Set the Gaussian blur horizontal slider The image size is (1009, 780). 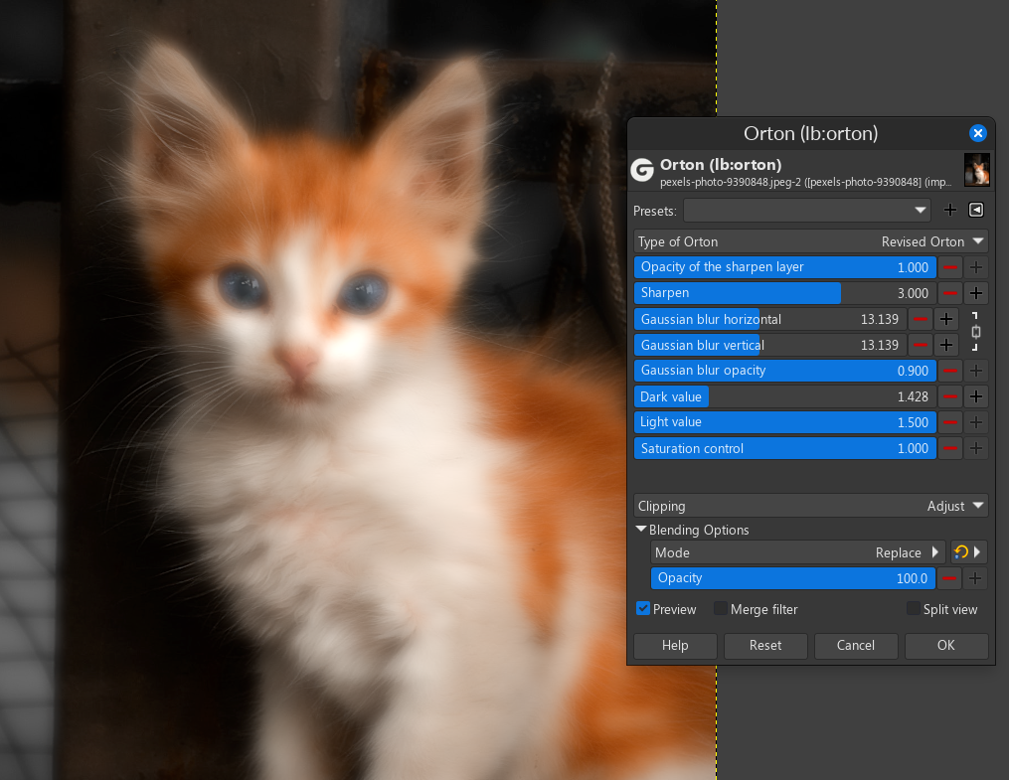[770, 319]
